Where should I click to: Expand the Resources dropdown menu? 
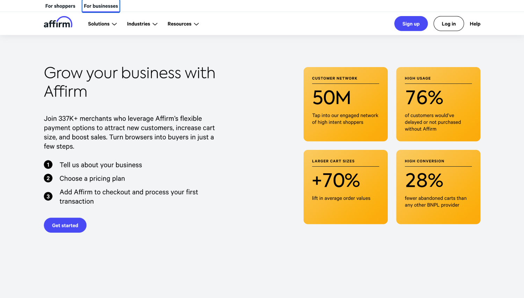[x=183, y=24]
